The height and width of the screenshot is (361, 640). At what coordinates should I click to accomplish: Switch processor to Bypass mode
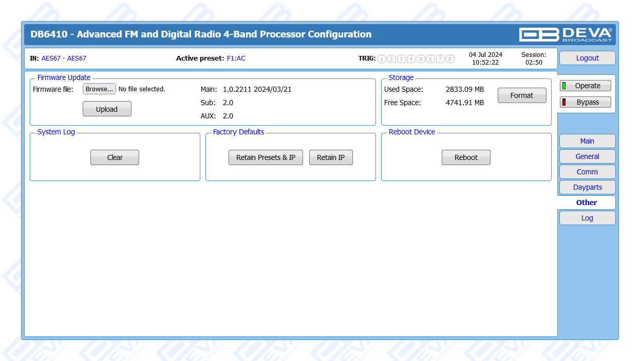(586, 102)
